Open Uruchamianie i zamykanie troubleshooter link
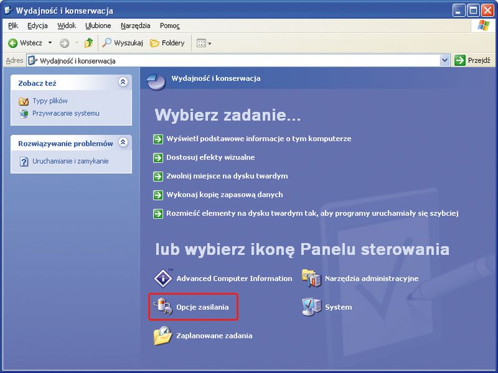Image resolution: width=498 pixels, height=373 pixels. coord(70,161)
